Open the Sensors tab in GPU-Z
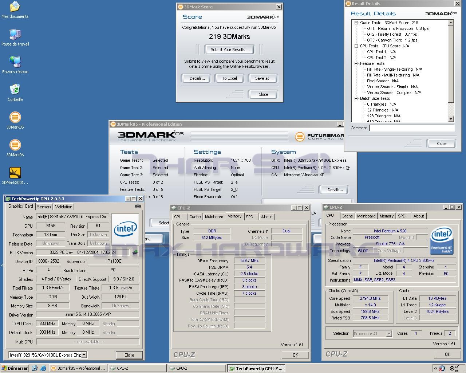466x373 pixels. coord(44,207)
